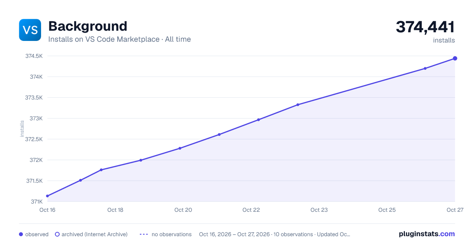Click the first data point at Oct 16

47,196
